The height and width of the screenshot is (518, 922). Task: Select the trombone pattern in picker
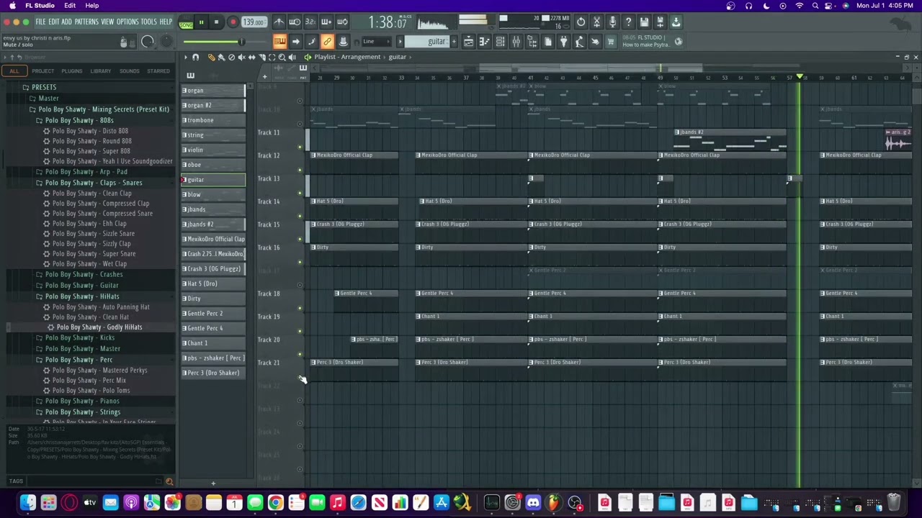click(213, 120)
